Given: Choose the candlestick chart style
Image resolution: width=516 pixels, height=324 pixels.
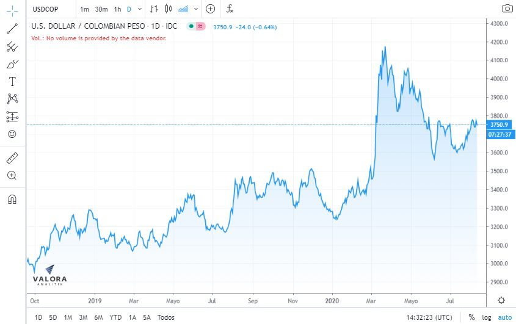Looking at the screenshot, I should (x=169, y=9).
